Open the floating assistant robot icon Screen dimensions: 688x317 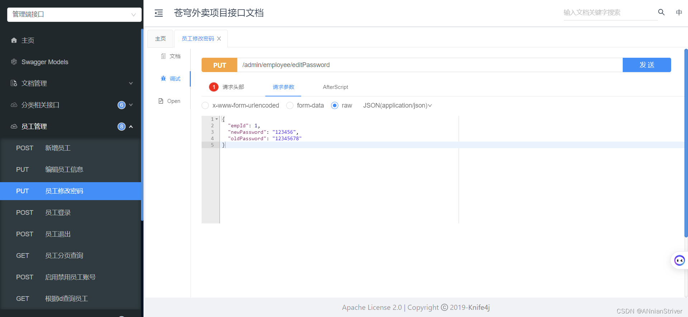[x=679, y=260]
